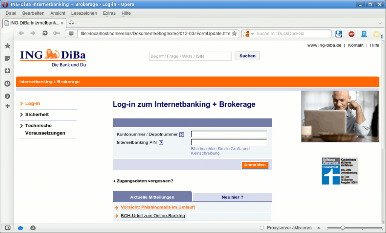
Task: Open the Bearbeiten menu
Action: [33, 13]
